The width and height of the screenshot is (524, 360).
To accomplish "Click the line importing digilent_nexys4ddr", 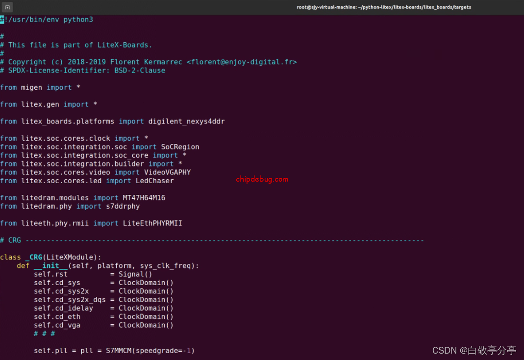I will 113,121.
